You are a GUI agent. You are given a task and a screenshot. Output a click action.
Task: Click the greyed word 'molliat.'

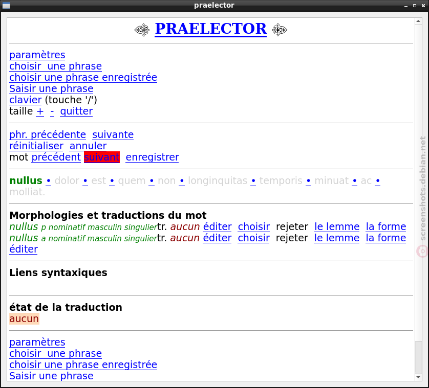click(27, 192)
